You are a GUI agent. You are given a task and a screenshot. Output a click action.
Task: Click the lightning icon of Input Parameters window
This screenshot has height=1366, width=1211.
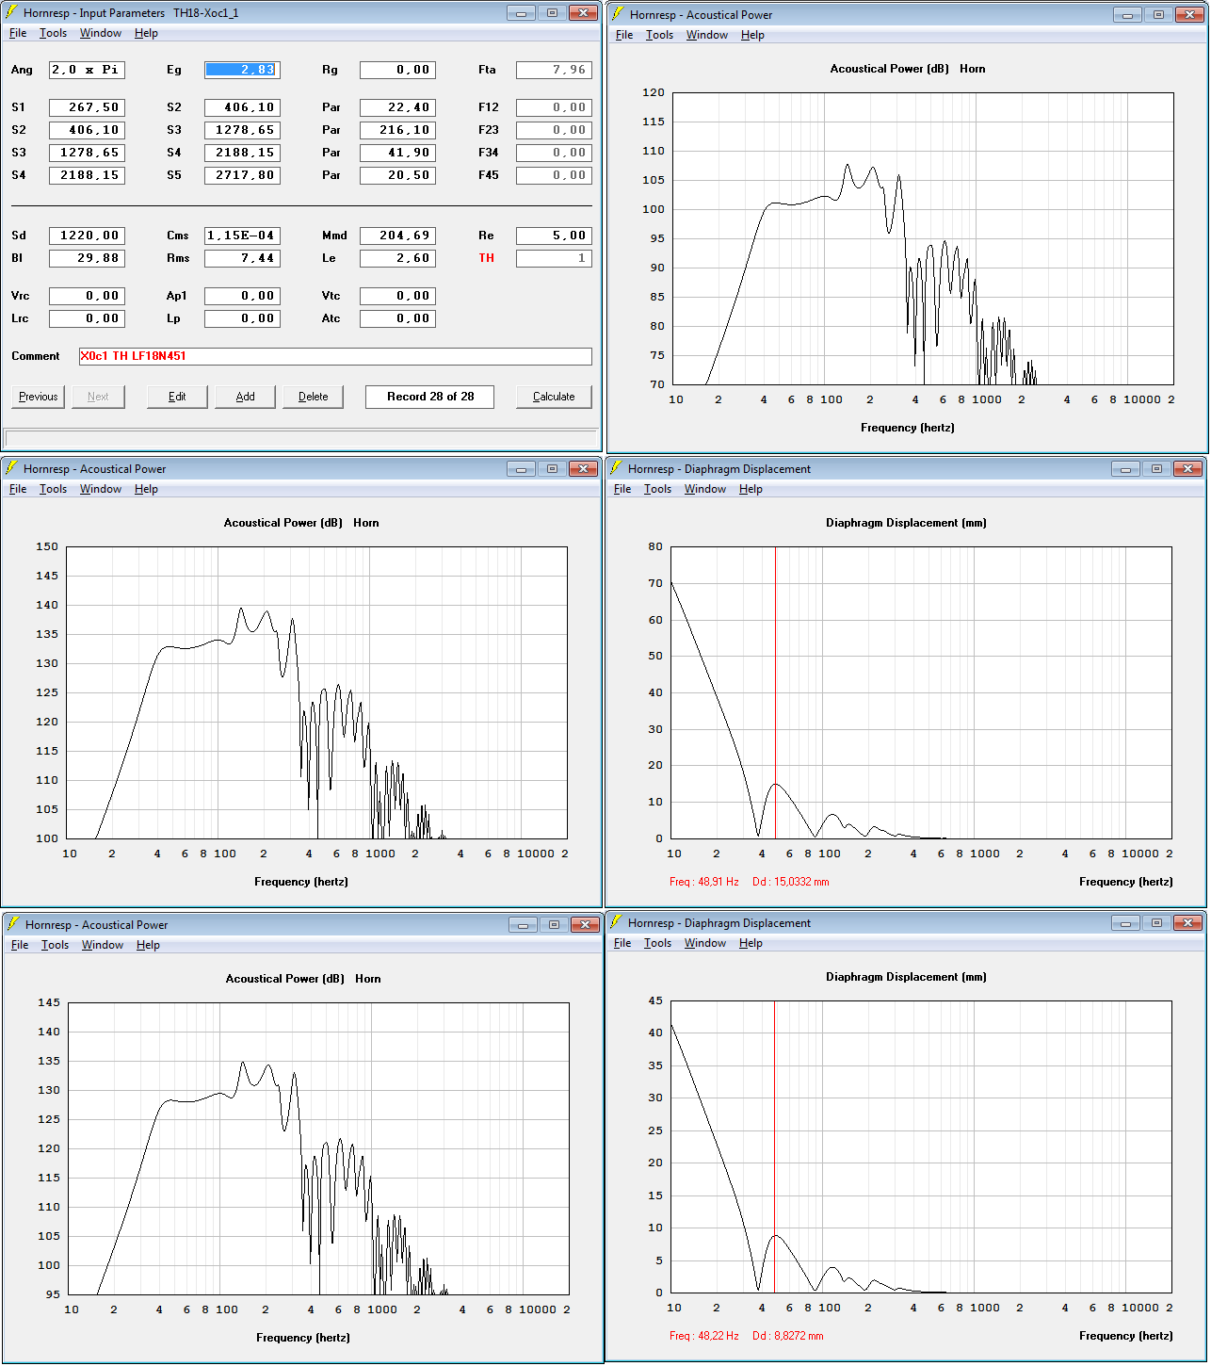[12, 12]
